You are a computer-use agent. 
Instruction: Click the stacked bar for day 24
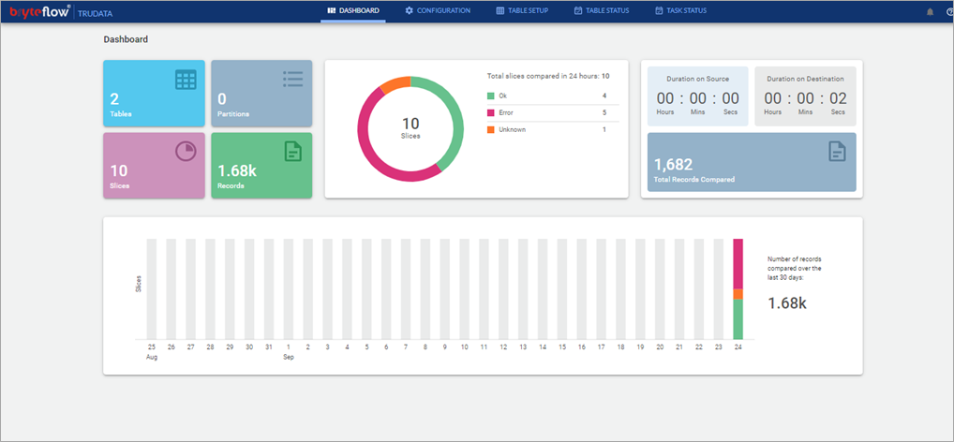coord(738,288)
